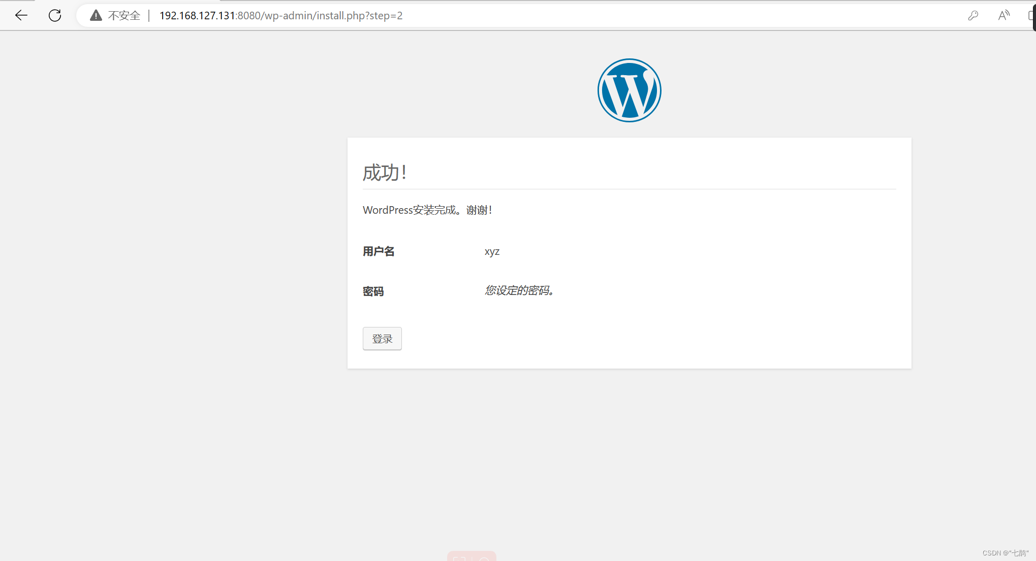The width and height of the screenshot is (1036, 561).
Task: Click the 不安全 security warning icon
Action: pos(96,15)
